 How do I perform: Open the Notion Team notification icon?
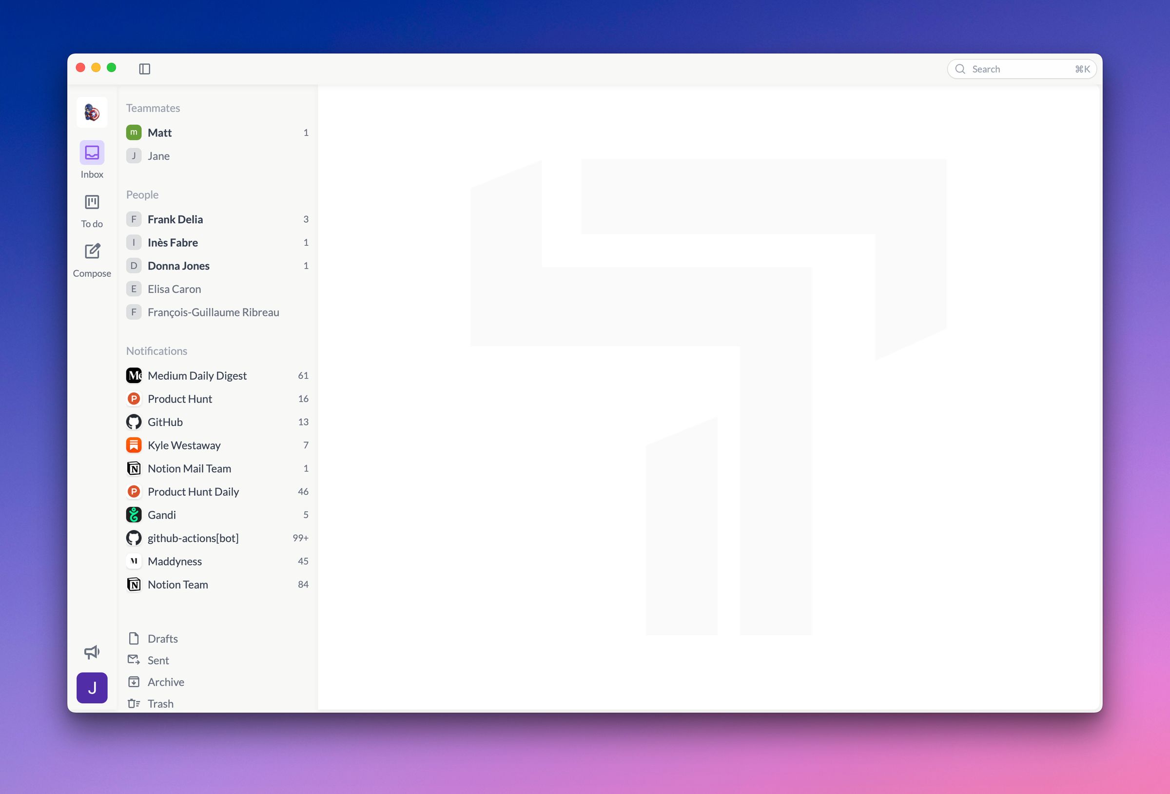point(134,584)
